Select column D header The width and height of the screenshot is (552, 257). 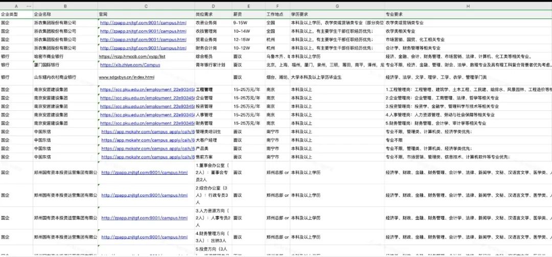click(x=213, y=6)
